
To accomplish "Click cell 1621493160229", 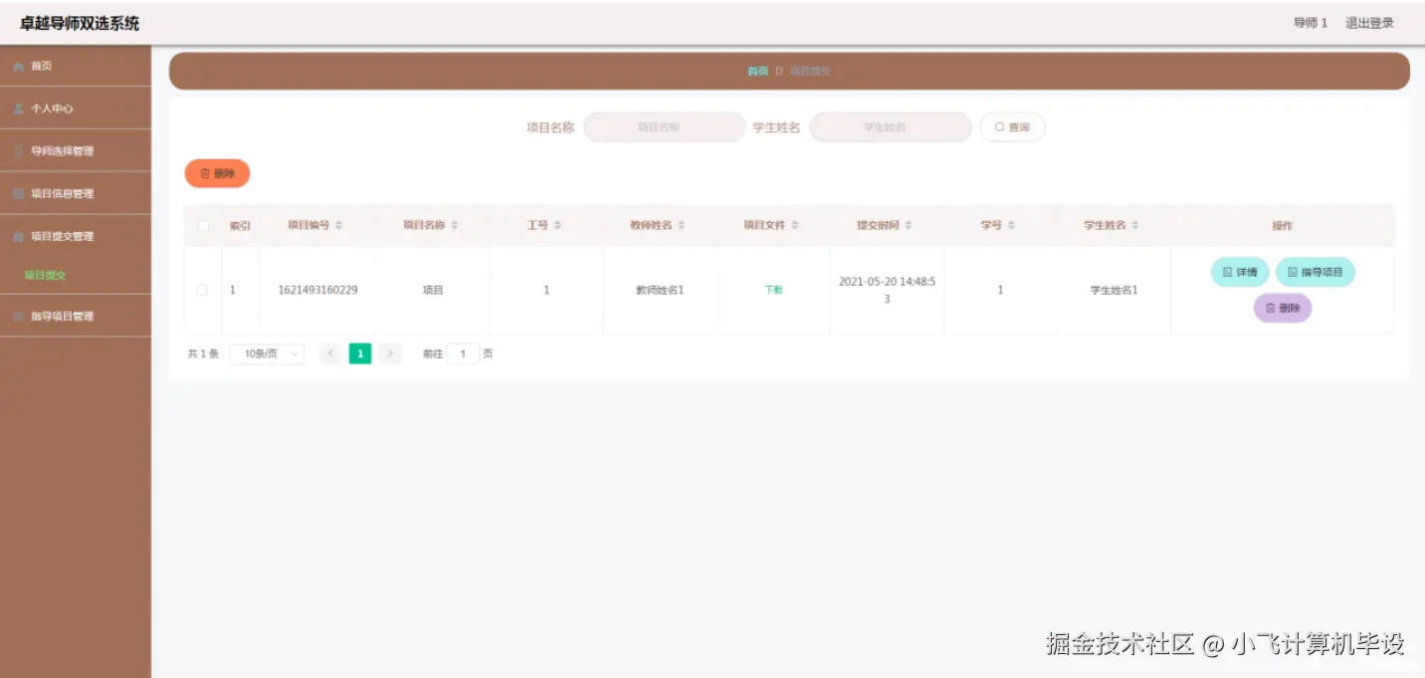I will coord(317,290).
